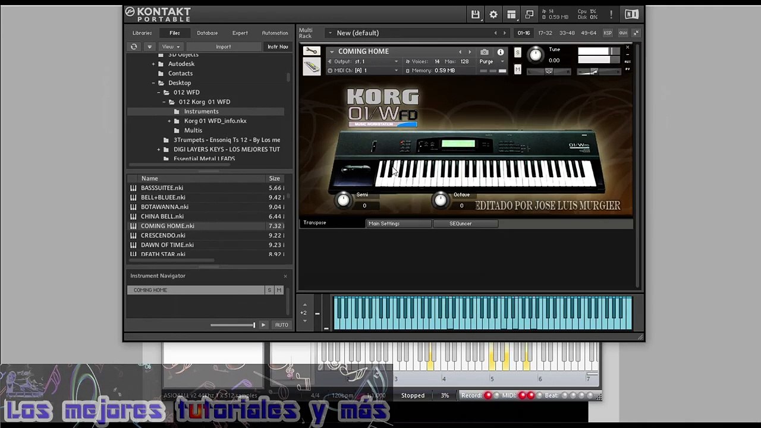Solo the COMING HOME instrument

[x=517, y=53]
